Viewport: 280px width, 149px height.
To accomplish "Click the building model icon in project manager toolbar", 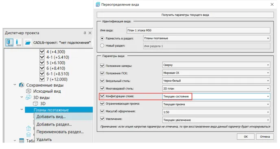I will tap(9, 43).
